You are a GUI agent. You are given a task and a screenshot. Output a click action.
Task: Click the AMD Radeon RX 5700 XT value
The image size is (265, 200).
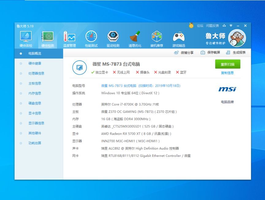[136, 134]
